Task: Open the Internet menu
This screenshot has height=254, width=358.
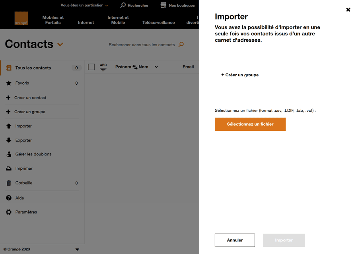Action: click(x=86, y=22)
